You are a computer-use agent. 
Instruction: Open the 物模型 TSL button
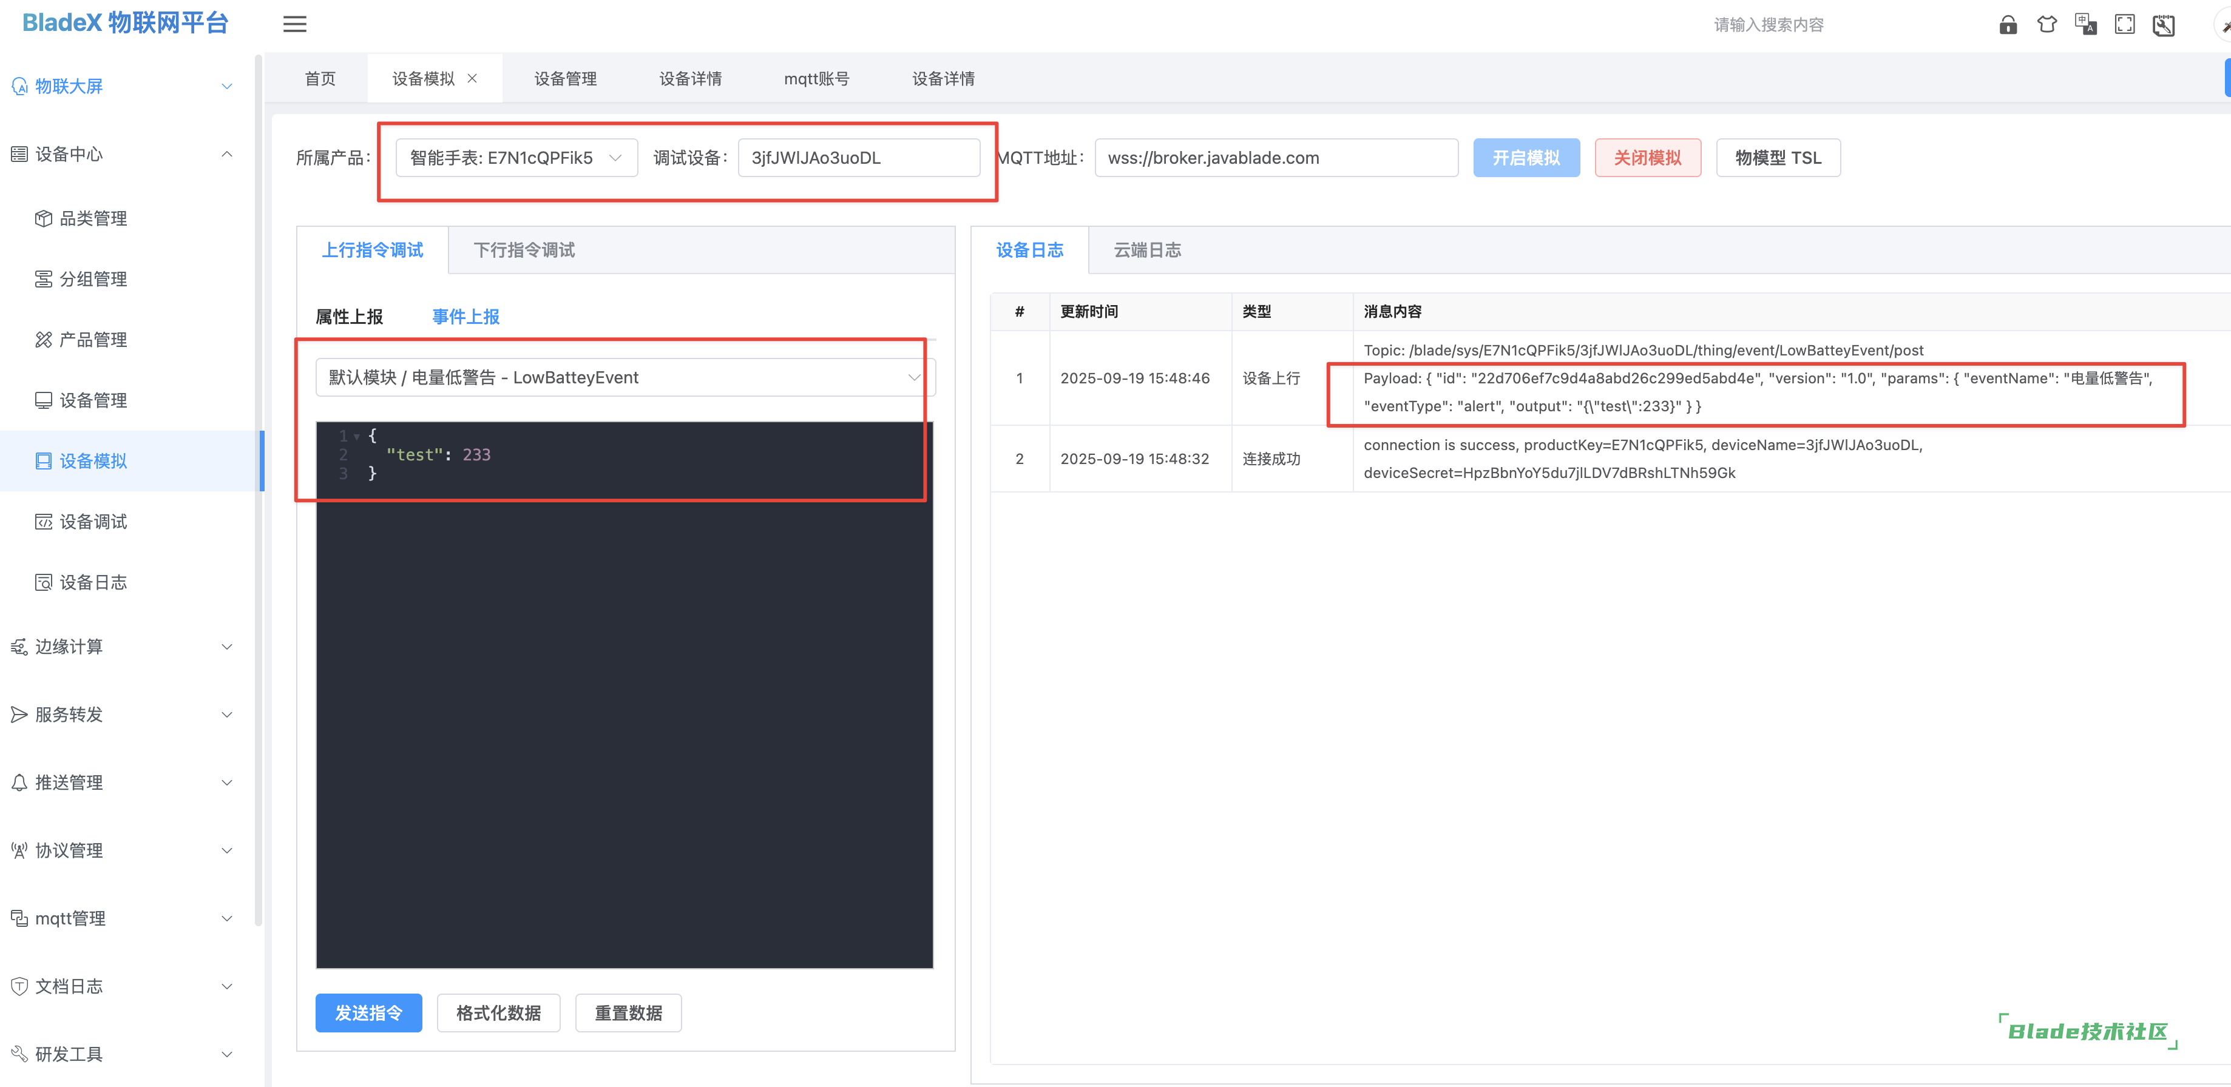coord(1778,158)
